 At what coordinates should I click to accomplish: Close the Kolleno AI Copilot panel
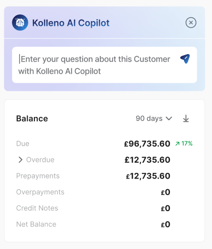point(191,23)
